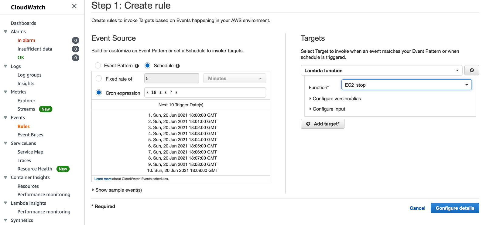Open the Lambda function target type dropdown

coord(382,71)
